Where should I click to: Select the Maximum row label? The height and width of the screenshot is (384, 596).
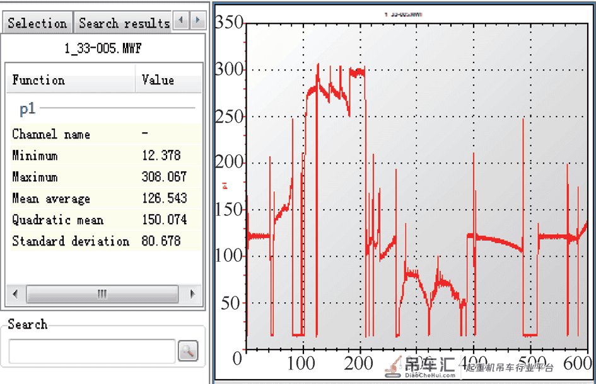35,177
